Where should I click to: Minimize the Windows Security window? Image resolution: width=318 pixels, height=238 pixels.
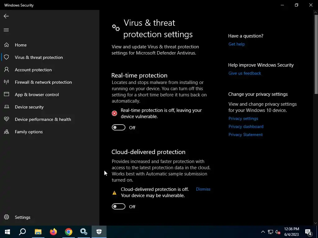click(x=282, y=5)
